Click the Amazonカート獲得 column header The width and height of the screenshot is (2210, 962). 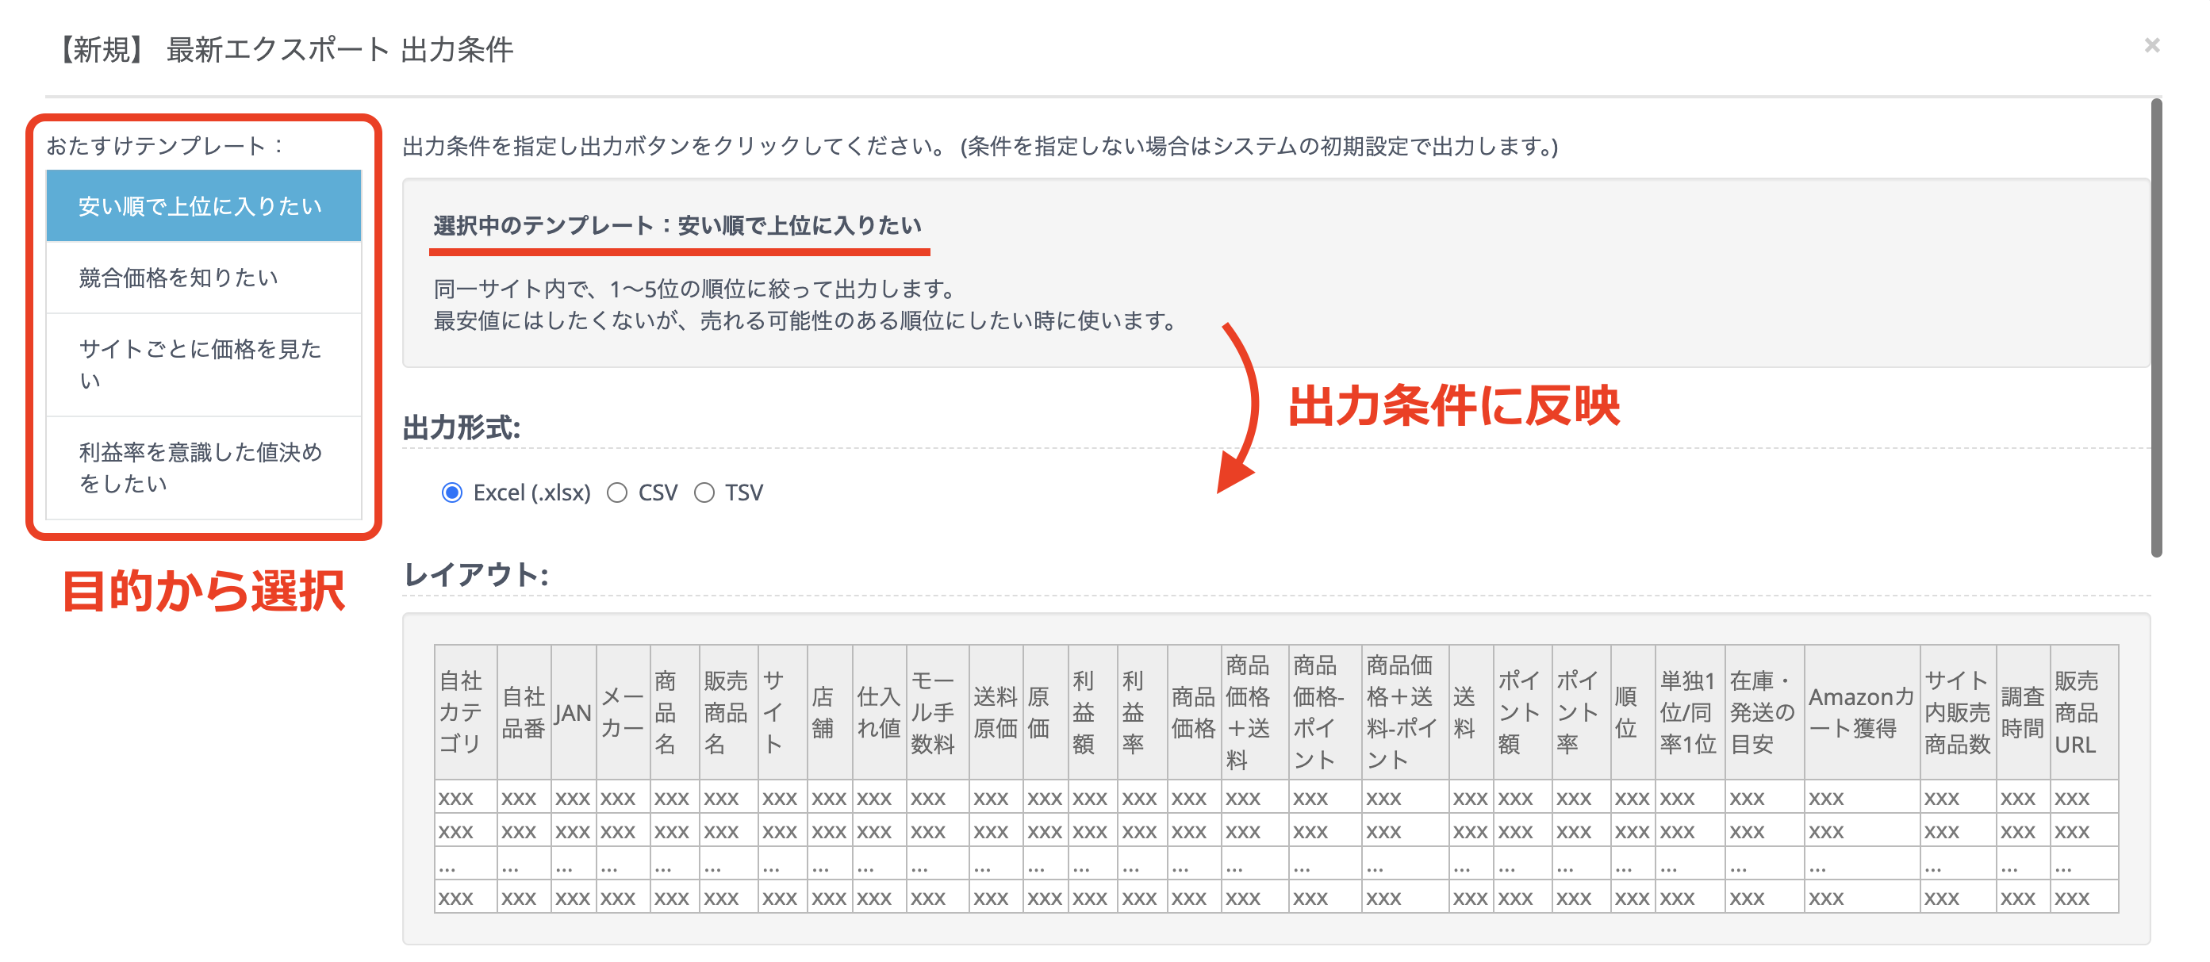[x=1860, y=711]
